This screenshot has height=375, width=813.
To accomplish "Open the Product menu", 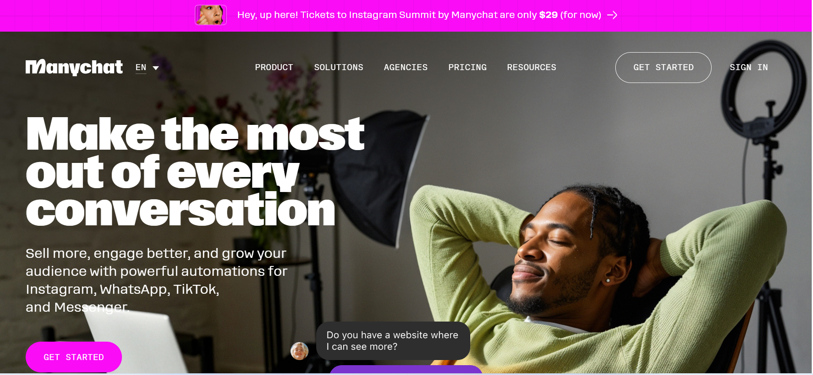I will (x=274, y=68).
